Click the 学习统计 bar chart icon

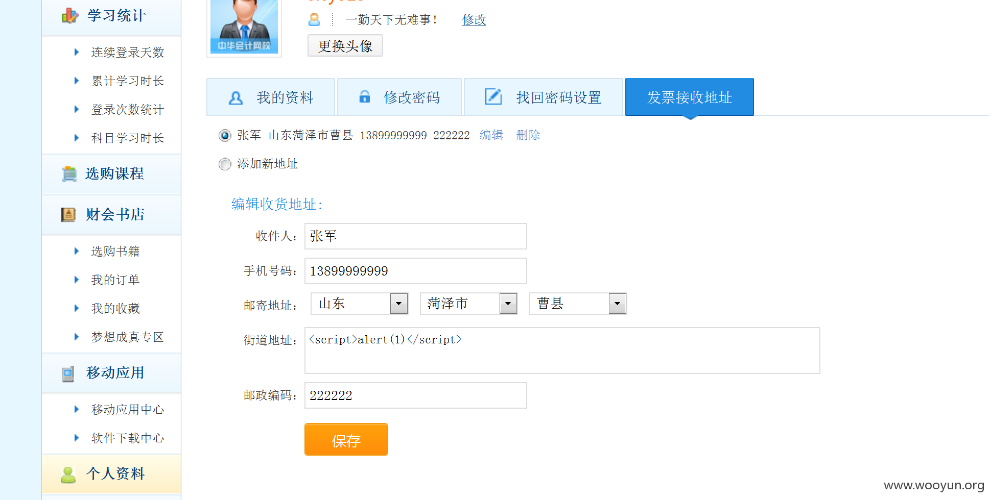tap(70, 16)
